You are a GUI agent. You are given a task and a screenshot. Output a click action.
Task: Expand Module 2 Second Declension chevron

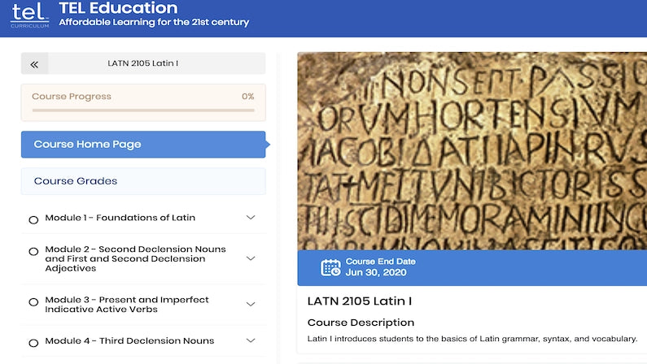[251, 258]
